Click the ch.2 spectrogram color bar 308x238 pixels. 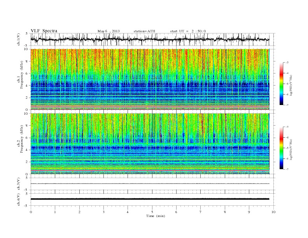pos(281,148)
